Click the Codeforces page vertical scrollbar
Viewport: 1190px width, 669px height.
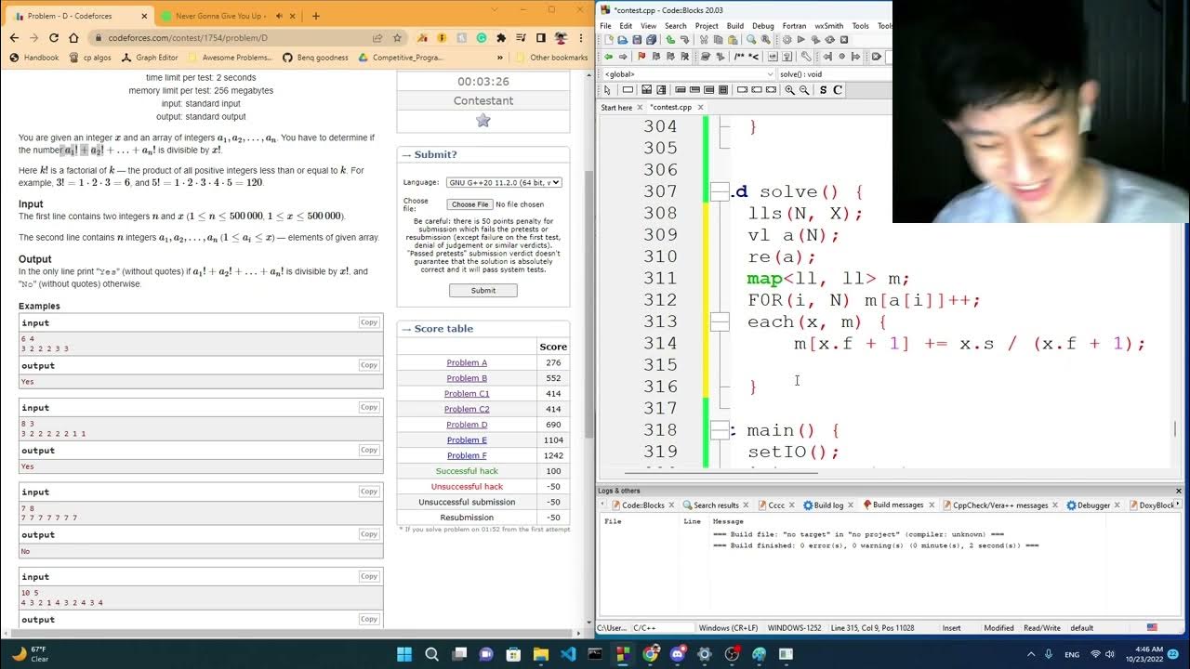coord(587,307)
